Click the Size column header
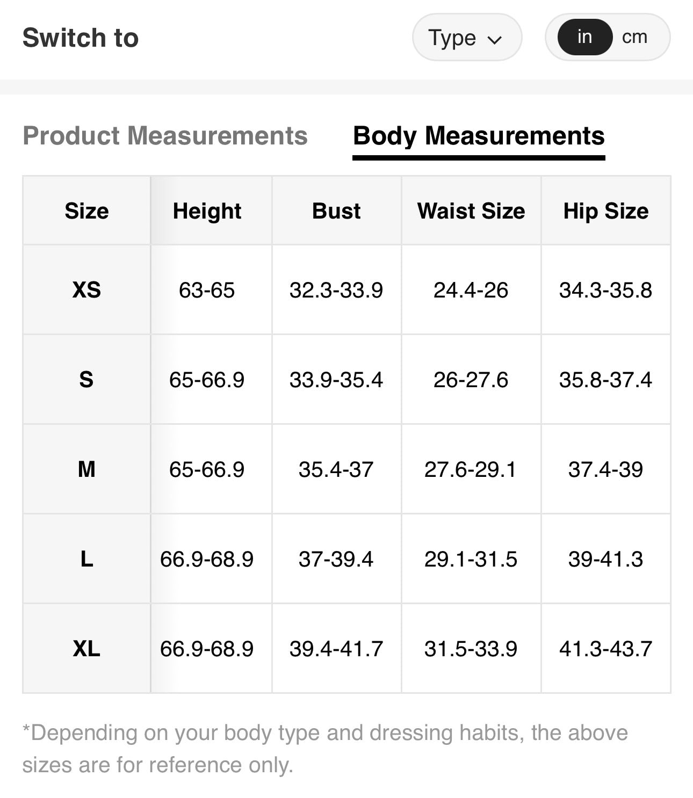The width and height of the screenshot is (693, 798). tap(86, 211)
